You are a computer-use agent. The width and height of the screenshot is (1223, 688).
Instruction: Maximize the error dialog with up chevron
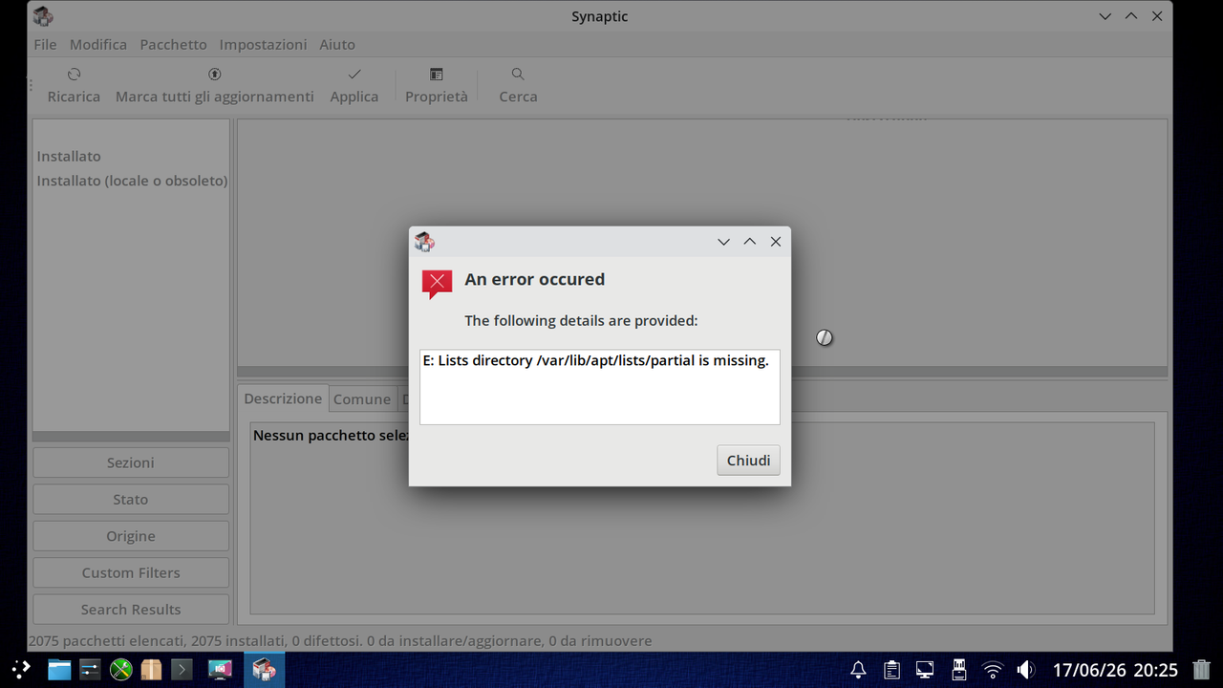(x=750, y=242)
